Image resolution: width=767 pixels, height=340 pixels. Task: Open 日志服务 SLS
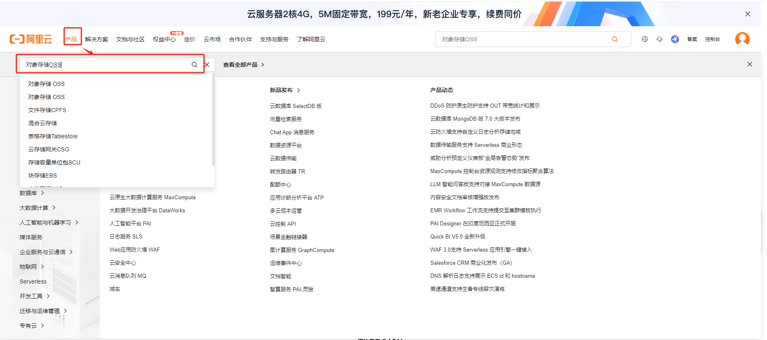pyautogui.click(x=126, y=236)
